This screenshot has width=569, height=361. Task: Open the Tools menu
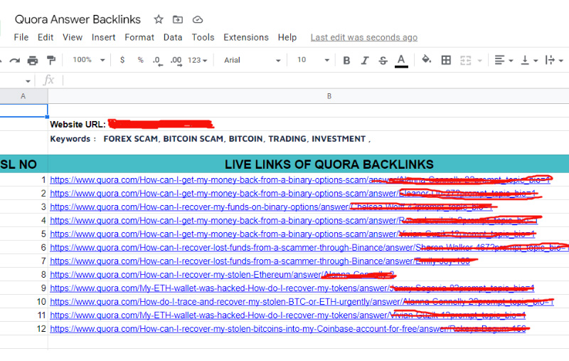[x=203, y=38]
